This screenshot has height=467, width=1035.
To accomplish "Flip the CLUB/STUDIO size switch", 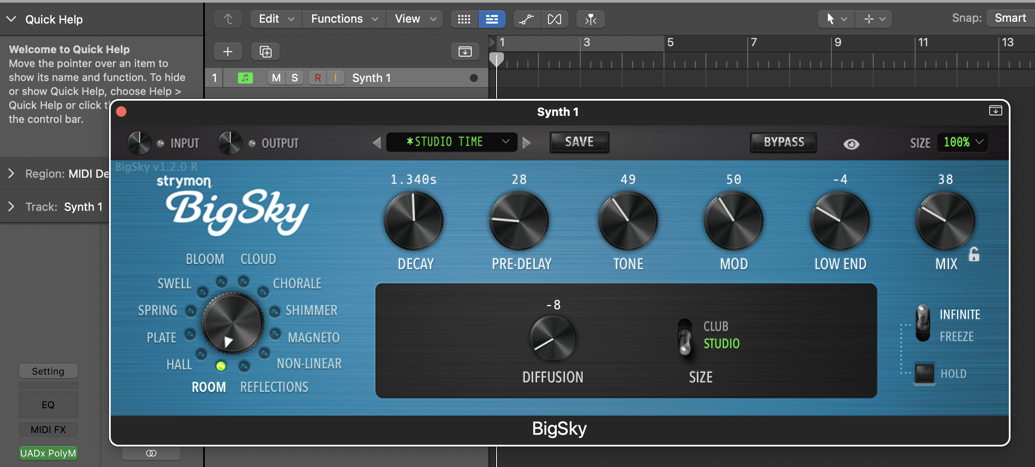I will pyautogui.click(x=685, y=337).
